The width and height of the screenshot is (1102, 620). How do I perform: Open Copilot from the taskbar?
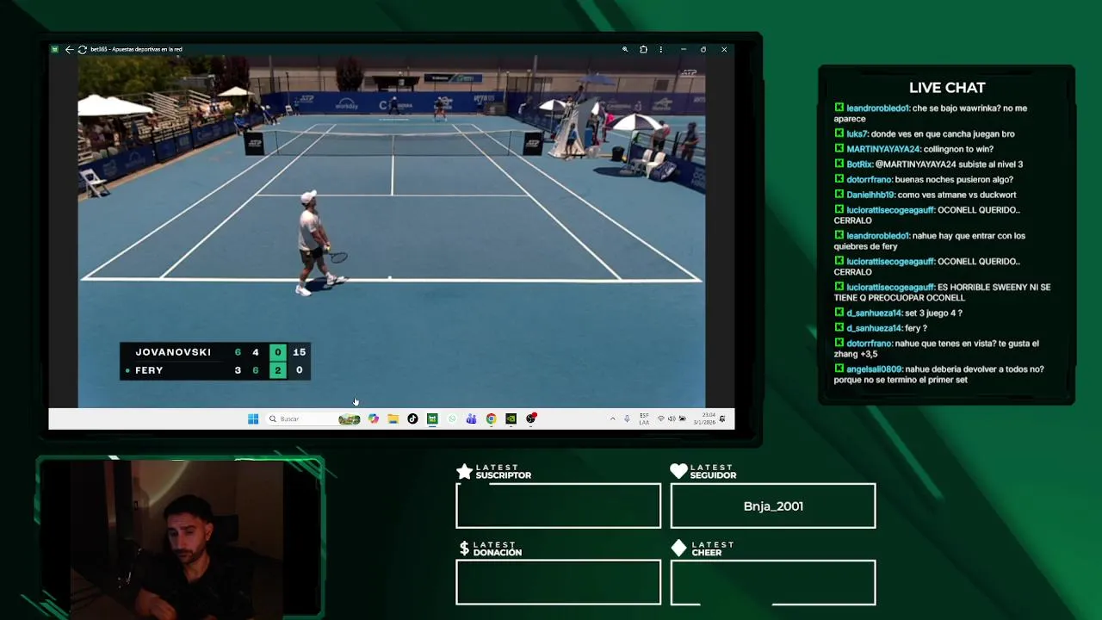click(374, 418)
